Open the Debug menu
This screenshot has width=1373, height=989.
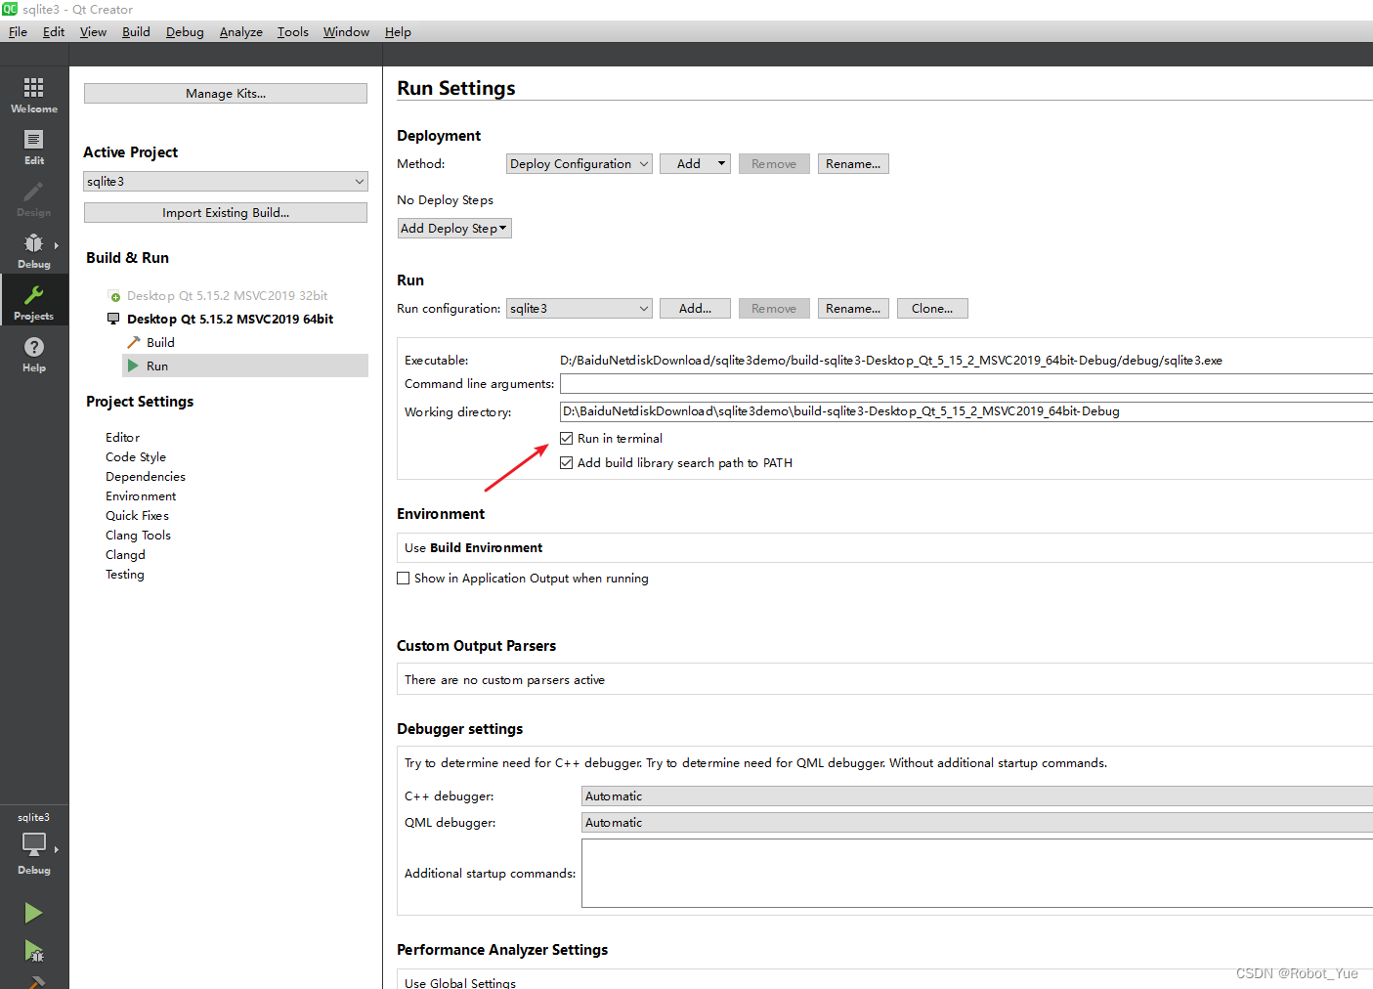pyautogui.click(x=185, y=31)
